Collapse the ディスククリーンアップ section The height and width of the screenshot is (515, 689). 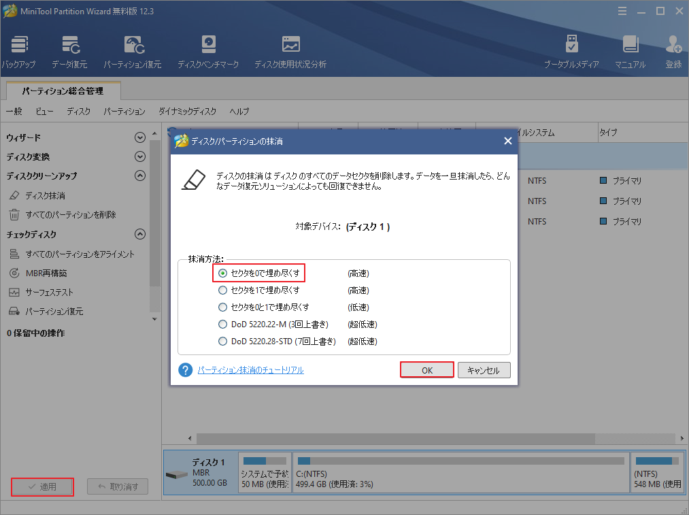click(139, 176)
